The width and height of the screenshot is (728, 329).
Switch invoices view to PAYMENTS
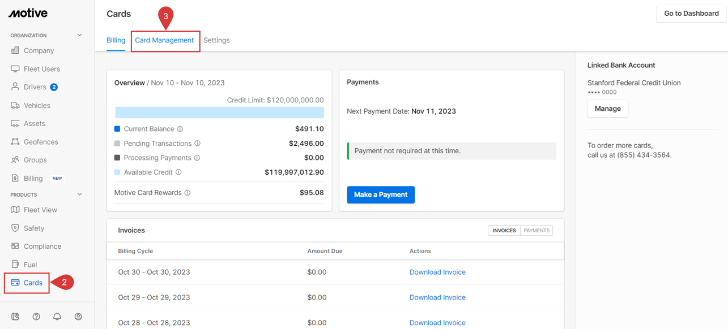coord(536,231)
